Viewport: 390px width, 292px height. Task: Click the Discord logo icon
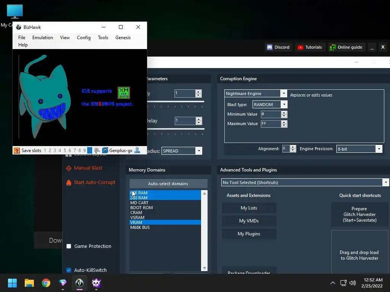[270, 47]
